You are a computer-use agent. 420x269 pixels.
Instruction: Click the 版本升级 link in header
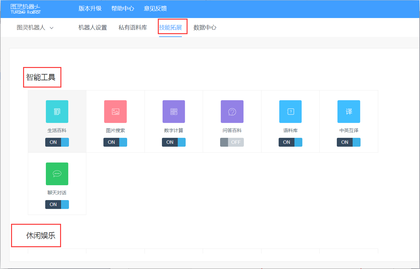(x=90, y=9)
